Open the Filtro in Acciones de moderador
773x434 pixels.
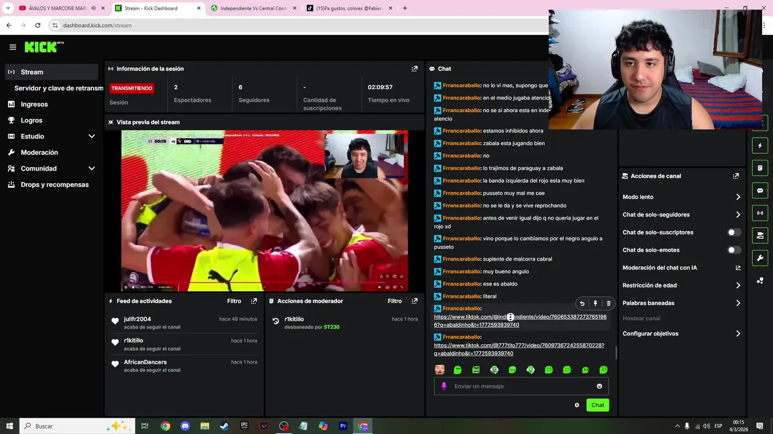(394, 301)
